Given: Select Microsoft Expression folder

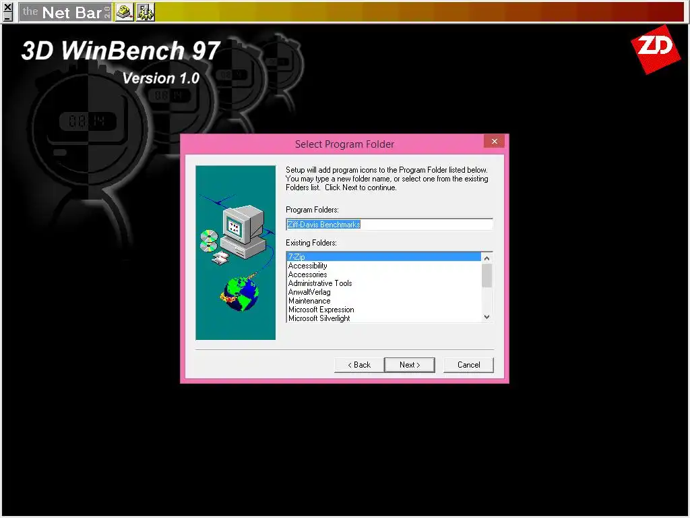Looking at the screenshot, I should [383, 310].
